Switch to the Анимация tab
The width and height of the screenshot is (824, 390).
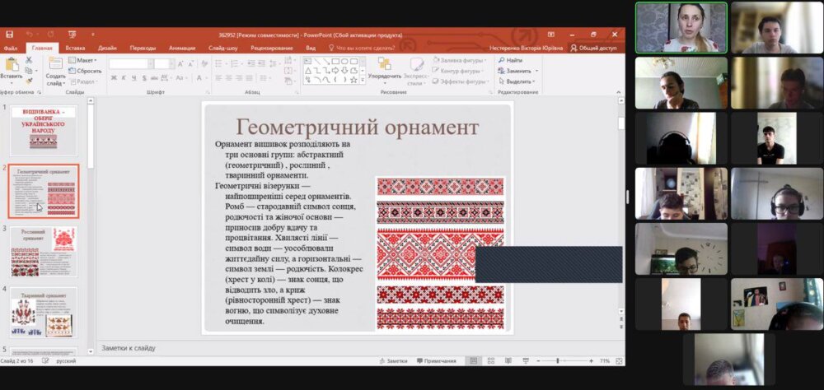point(182,49)
